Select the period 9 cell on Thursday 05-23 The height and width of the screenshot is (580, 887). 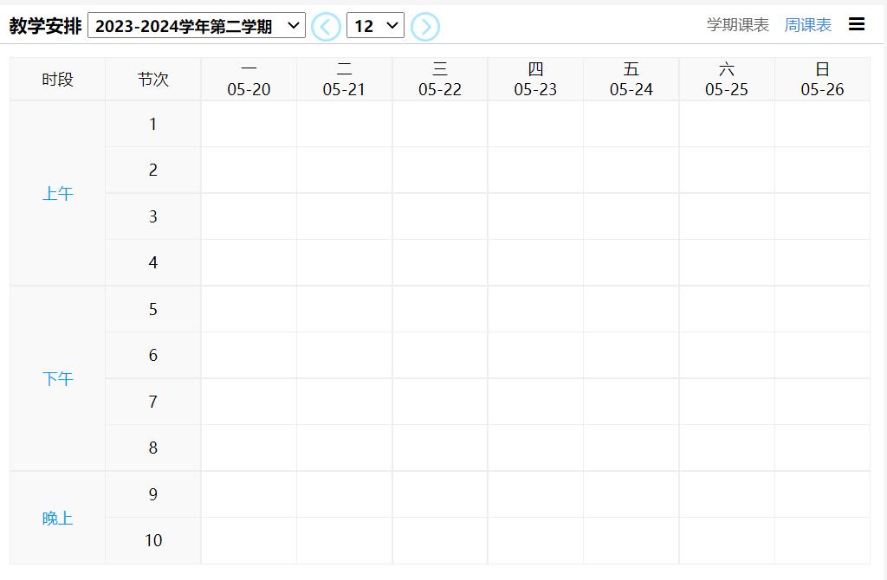click(535, 495)
